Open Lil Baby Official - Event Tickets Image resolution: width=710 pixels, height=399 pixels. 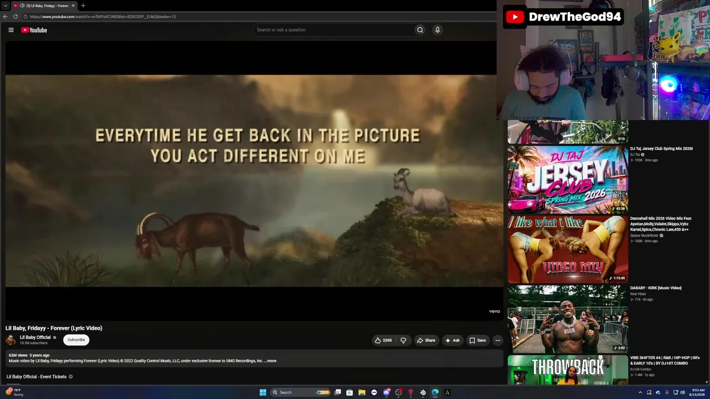click(x=37, y=377)
